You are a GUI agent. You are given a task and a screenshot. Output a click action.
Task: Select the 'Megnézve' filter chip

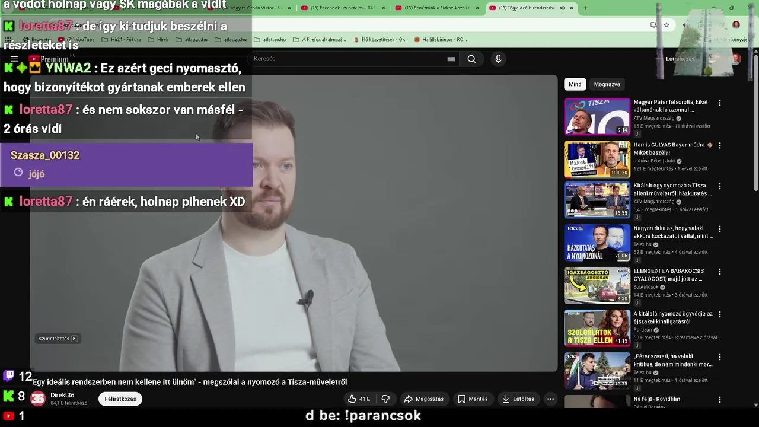[607, 84]
